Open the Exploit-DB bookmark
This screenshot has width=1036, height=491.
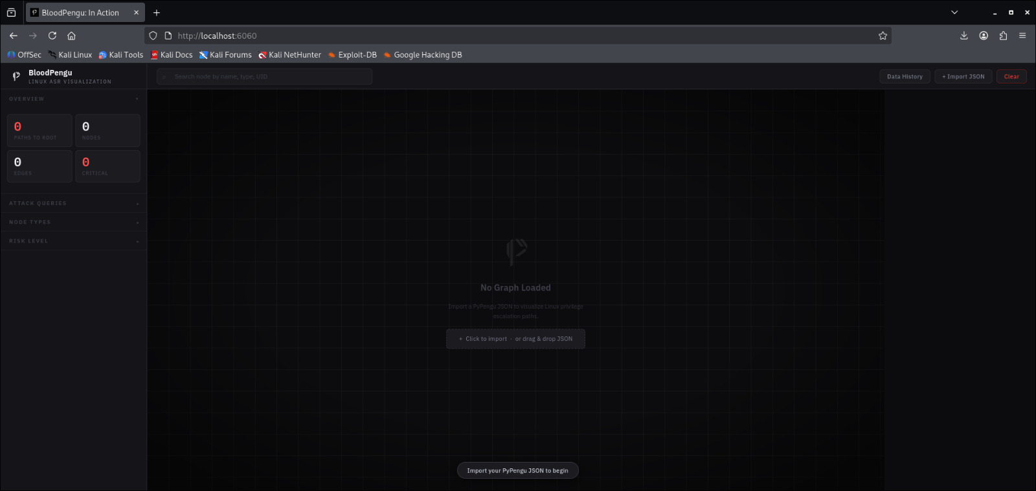[x=352, y=55]
